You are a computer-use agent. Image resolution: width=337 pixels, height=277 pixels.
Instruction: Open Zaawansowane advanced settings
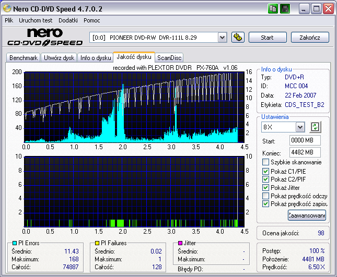(x=307, y=215)
